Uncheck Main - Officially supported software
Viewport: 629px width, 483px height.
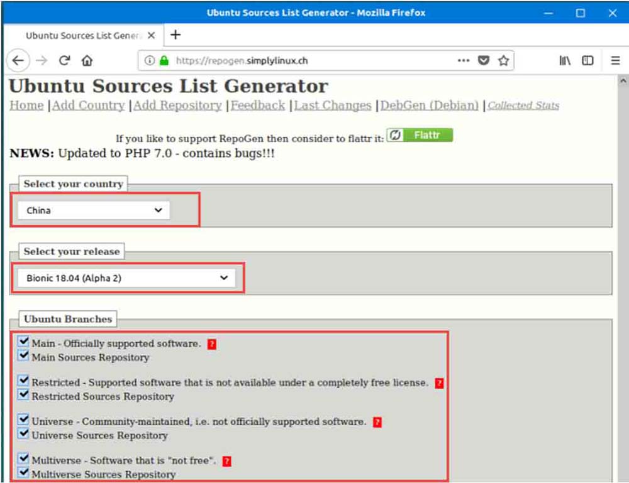click(x=24, y=342)
